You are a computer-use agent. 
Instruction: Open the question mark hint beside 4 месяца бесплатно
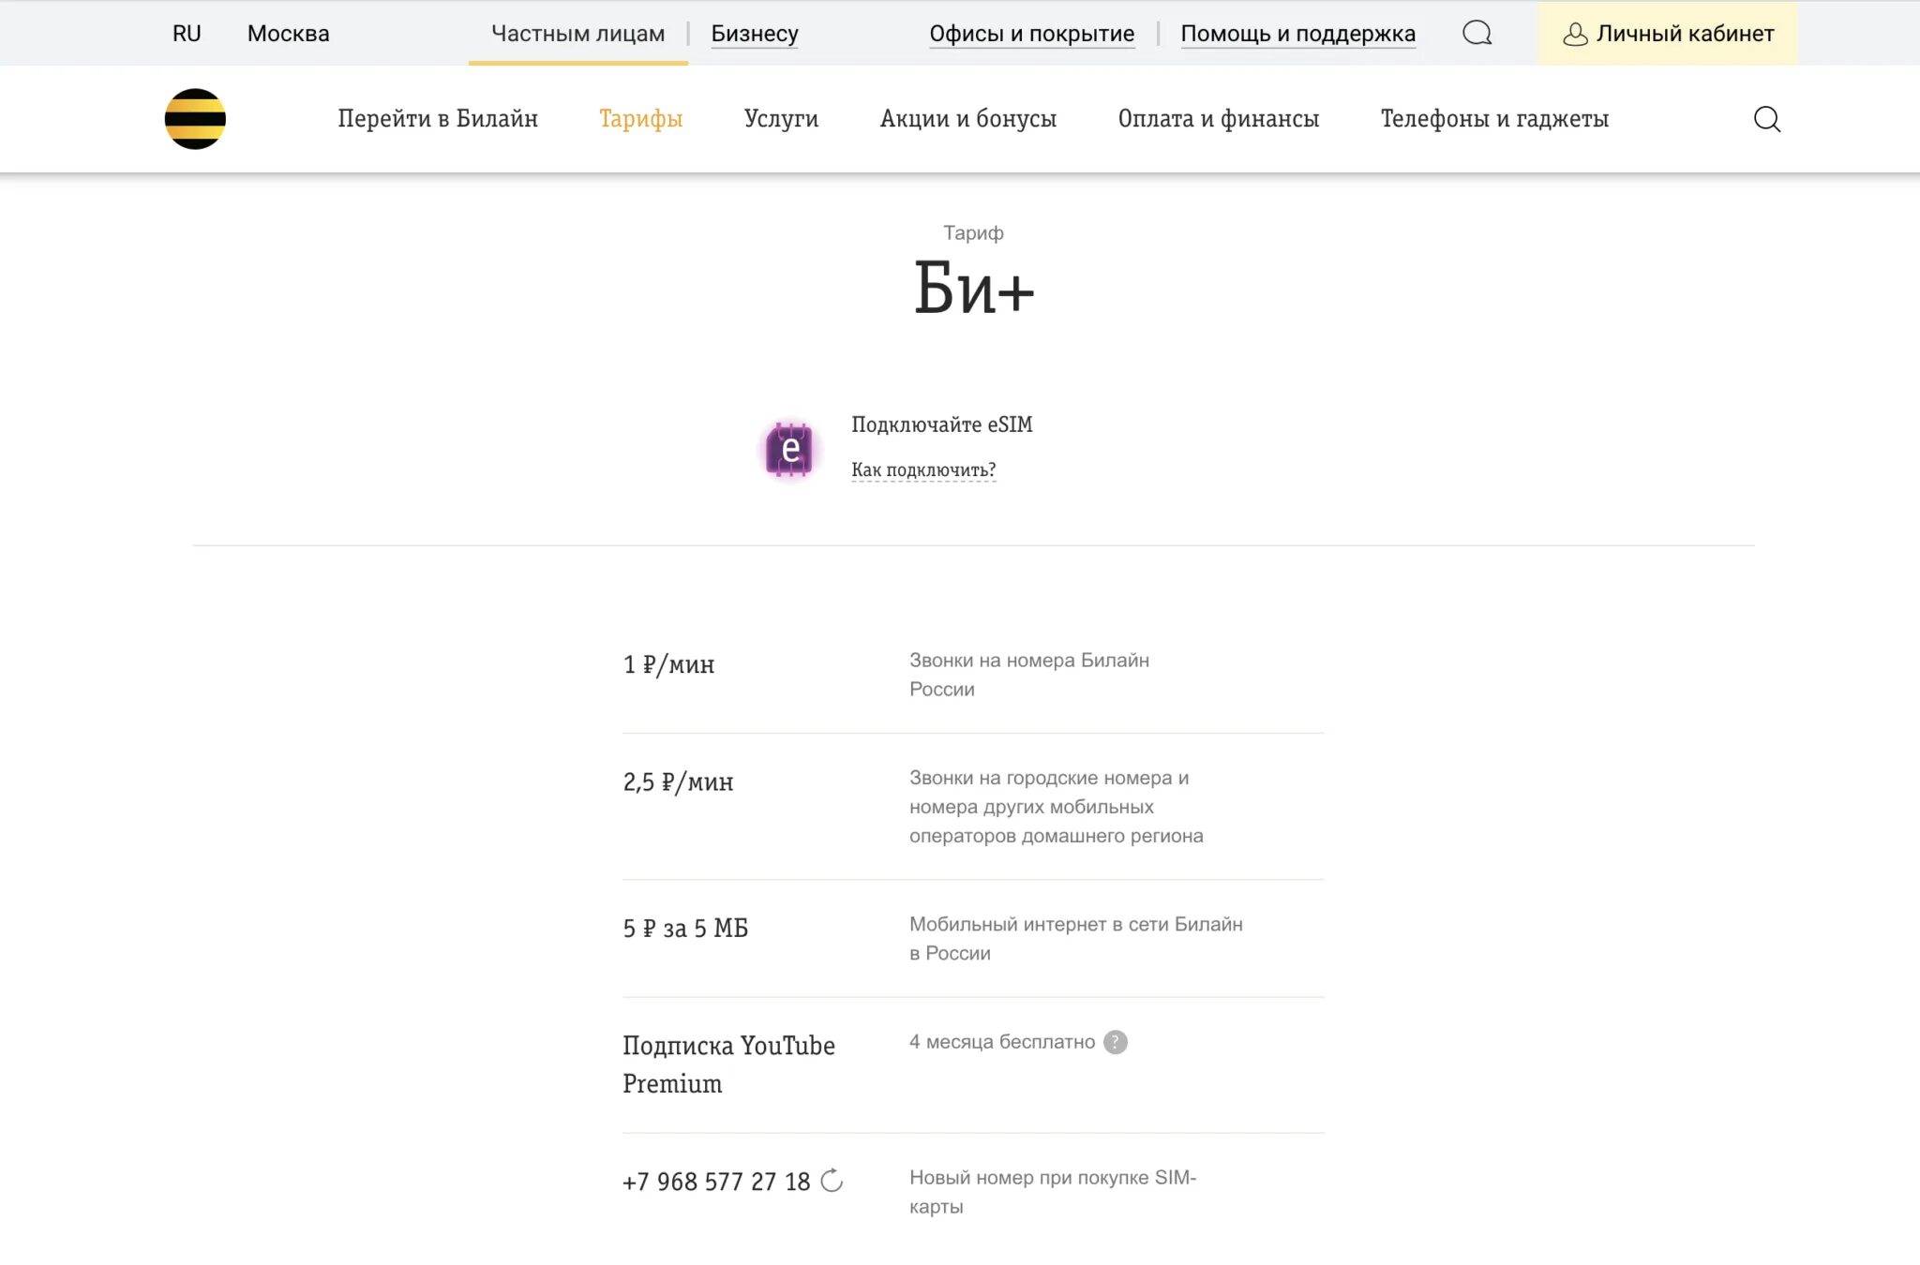click(1115, 1042)
